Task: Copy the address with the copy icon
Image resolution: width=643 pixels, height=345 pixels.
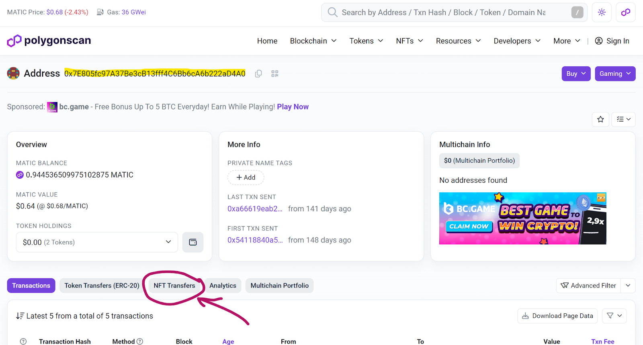Action: click(258, 73)
